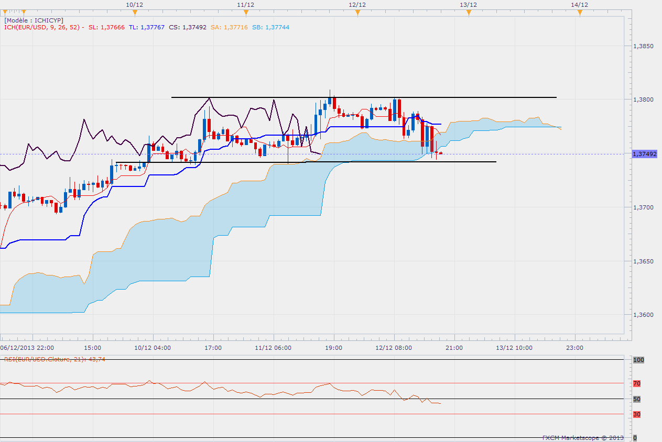Click the 1,3600 price axis label
Image resolution: width=662 pixels, height=442 pixels.
coord(644,315)
